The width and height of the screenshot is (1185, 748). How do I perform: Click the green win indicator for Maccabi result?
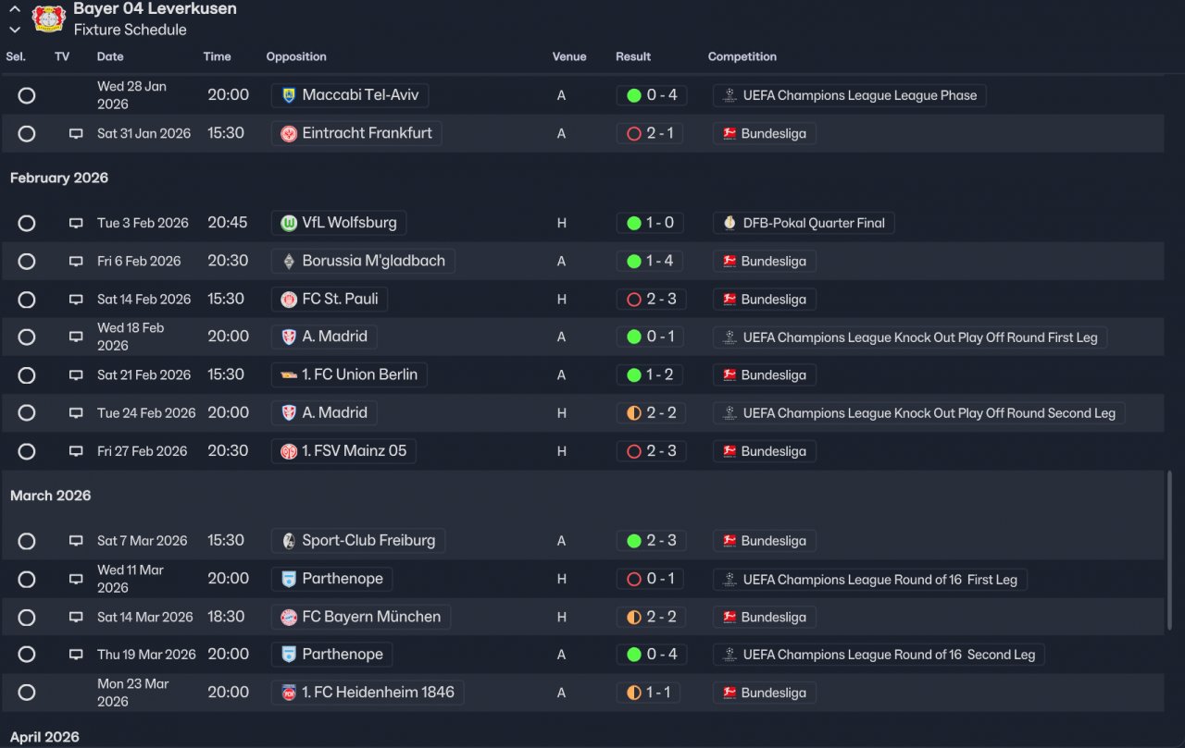pyautogui.click(x=633, y=95)
